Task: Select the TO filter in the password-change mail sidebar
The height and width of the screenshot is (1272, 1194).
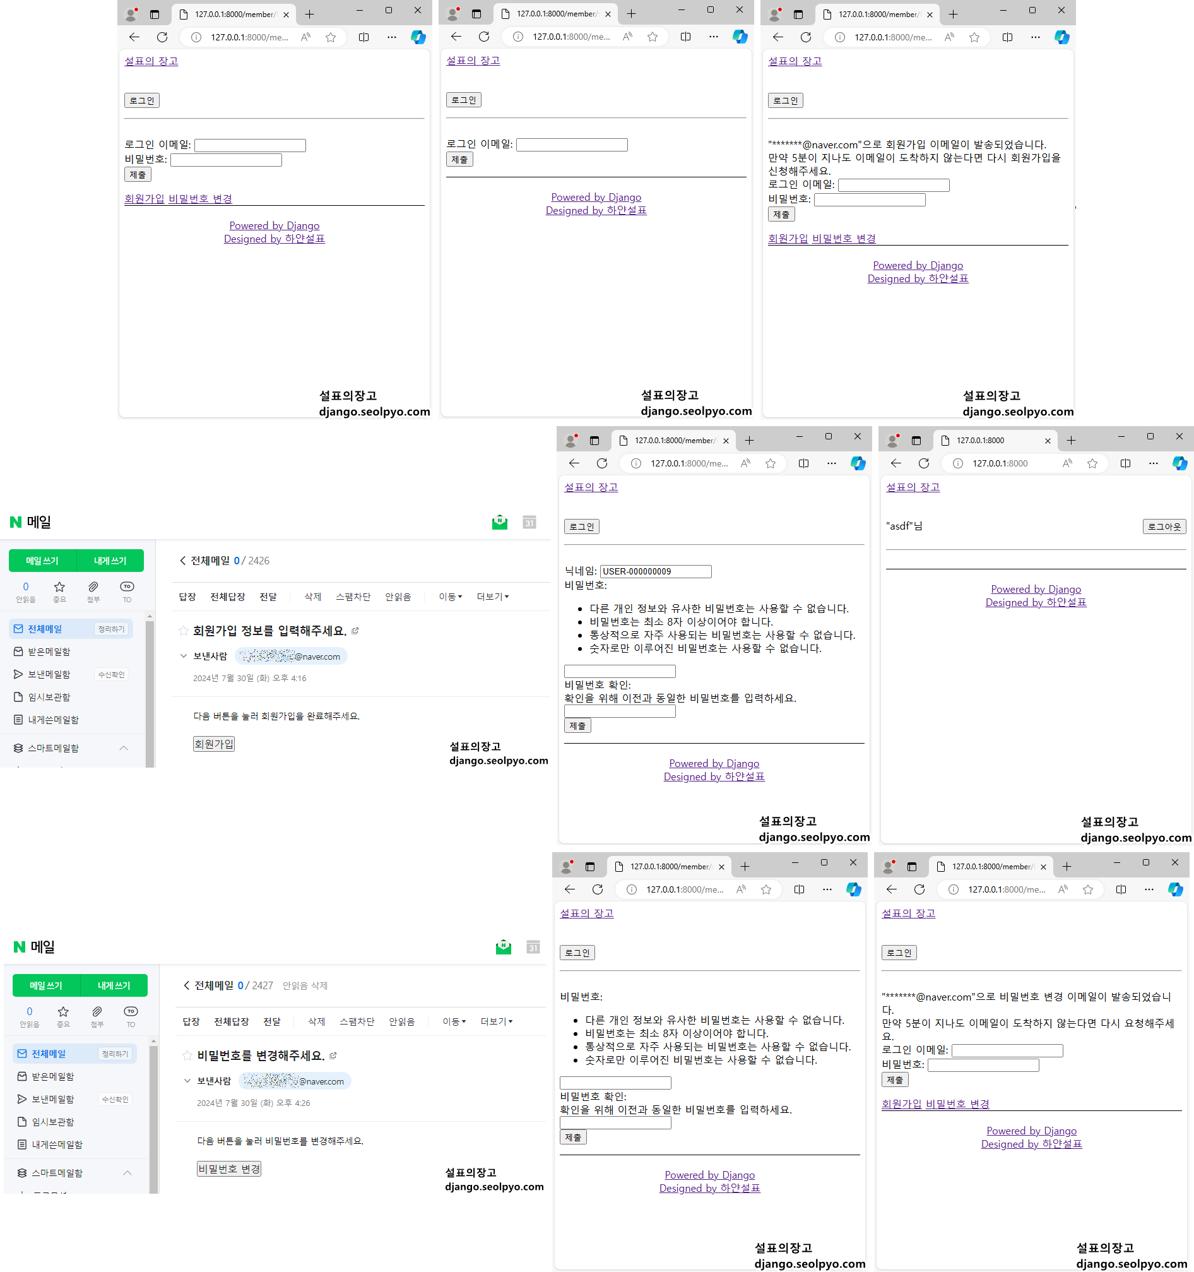Action: [x=131, y=1017]
